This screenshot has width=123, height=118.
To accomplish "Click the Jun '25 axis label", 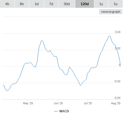I will (58, 103).
